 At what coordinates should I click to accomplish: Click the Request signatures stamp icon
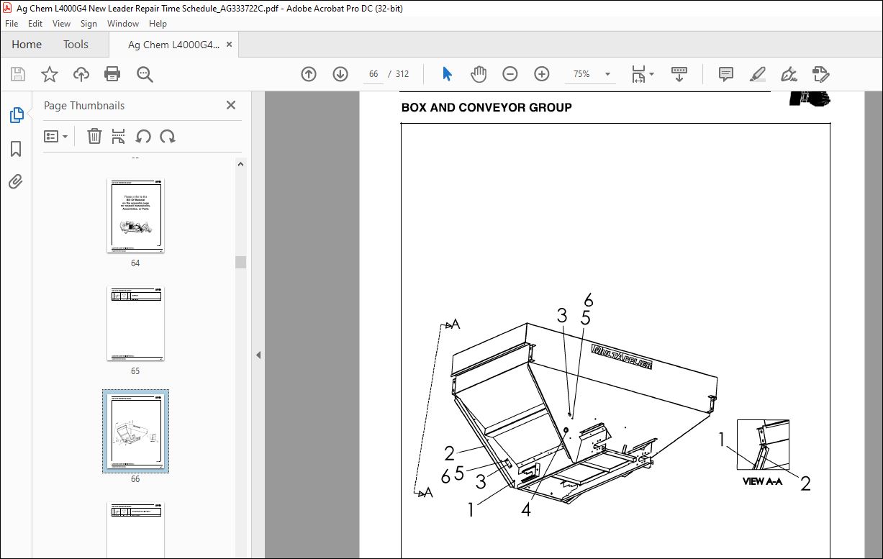click(821, 74)
